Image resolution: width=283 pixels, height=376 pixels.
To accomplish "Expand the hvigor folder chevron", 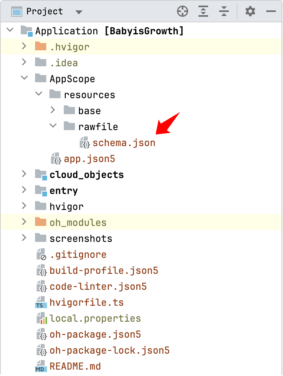I will pyautogui.click(x=24, y=206).
